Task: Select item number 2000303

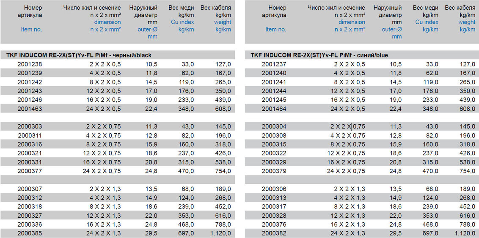Action: click(x=30, y=127)
